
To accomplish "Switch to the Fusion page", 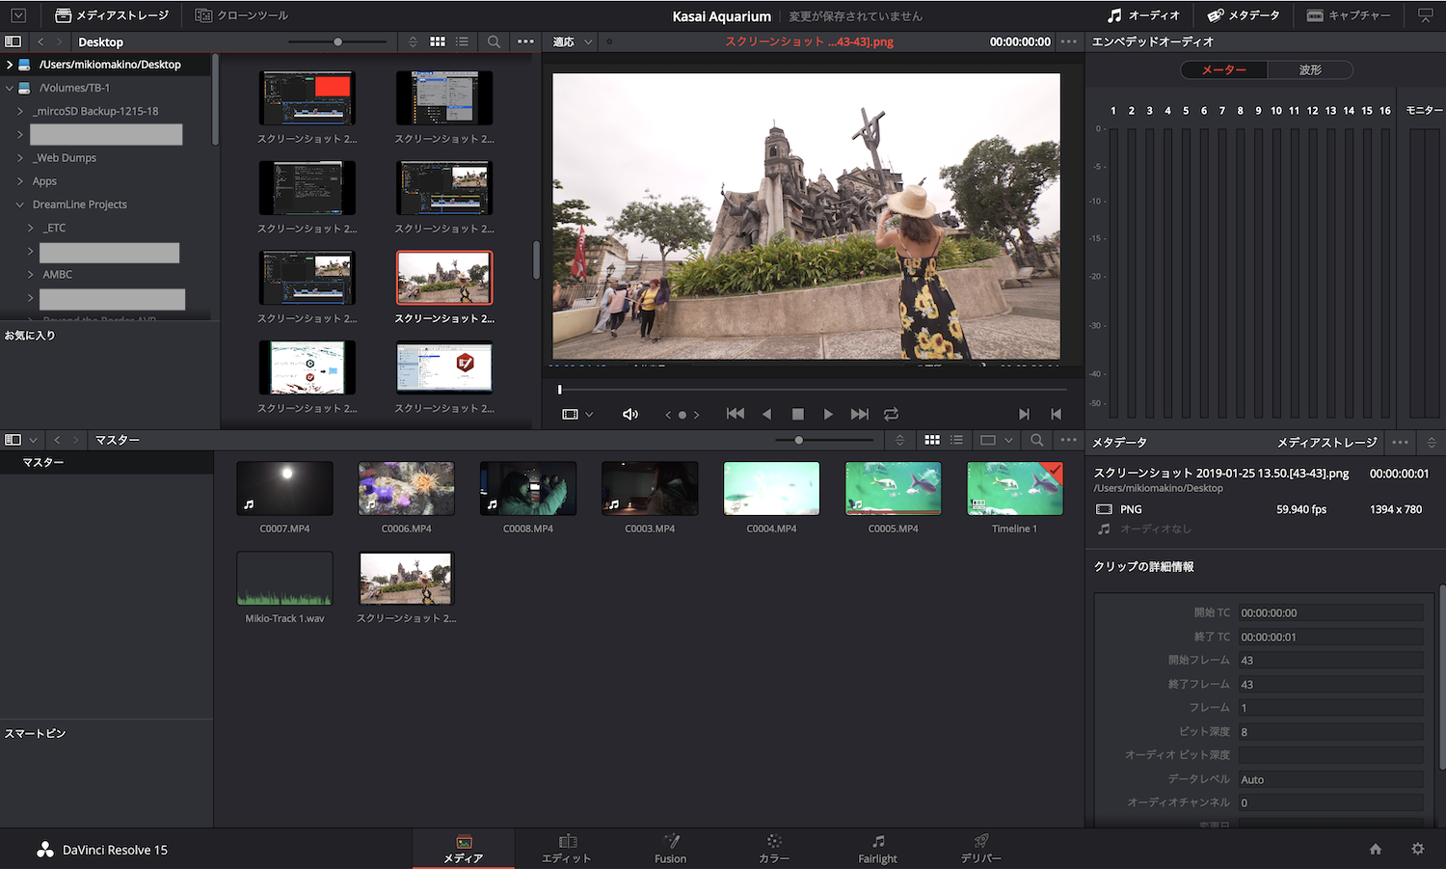I will pos(670,849).
